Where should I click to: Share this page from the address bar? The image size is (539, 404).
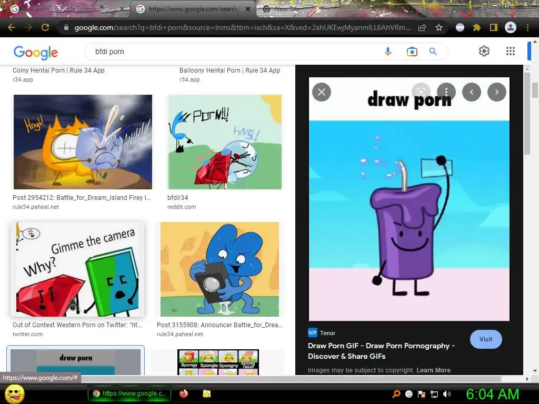422,27
